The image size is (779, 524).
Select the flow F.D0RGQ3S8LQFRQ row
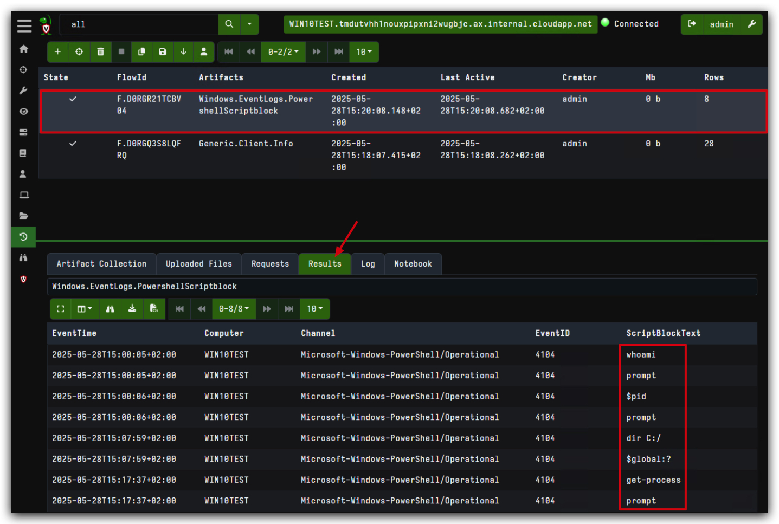point(403,156)
